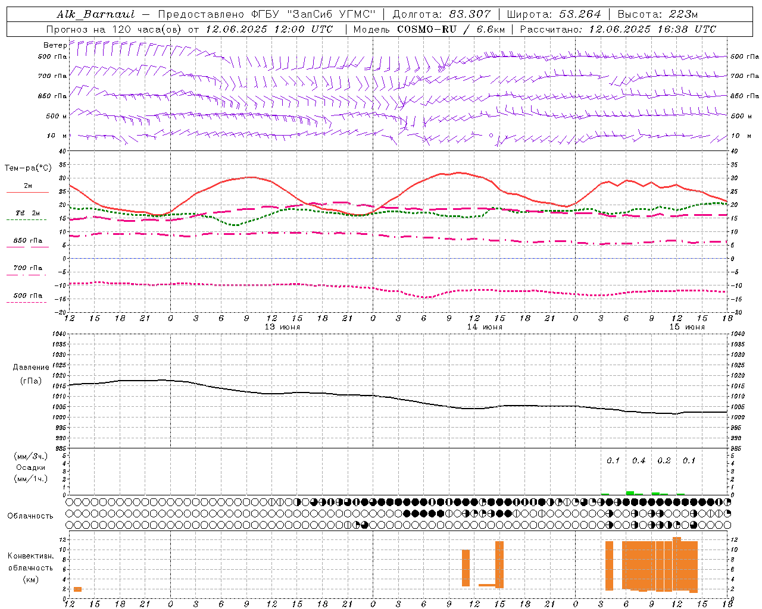The image size is (762, 609).
Task: Click the 0.2 precipitation amount value
Action: click(664, 461)
